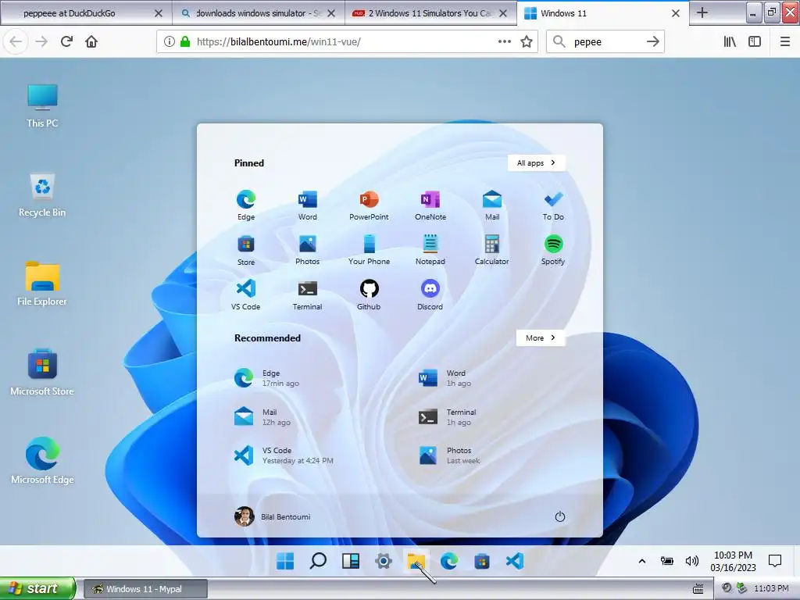Open PowerPoint pinned app
Screen dimensions: 800x600
[369, 205]
